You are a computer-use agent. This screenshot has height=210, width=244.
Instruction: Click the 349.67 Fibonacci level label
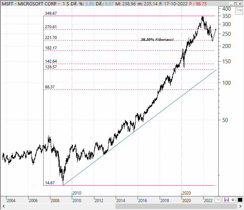pyautogui.click(x=51, y=13)
